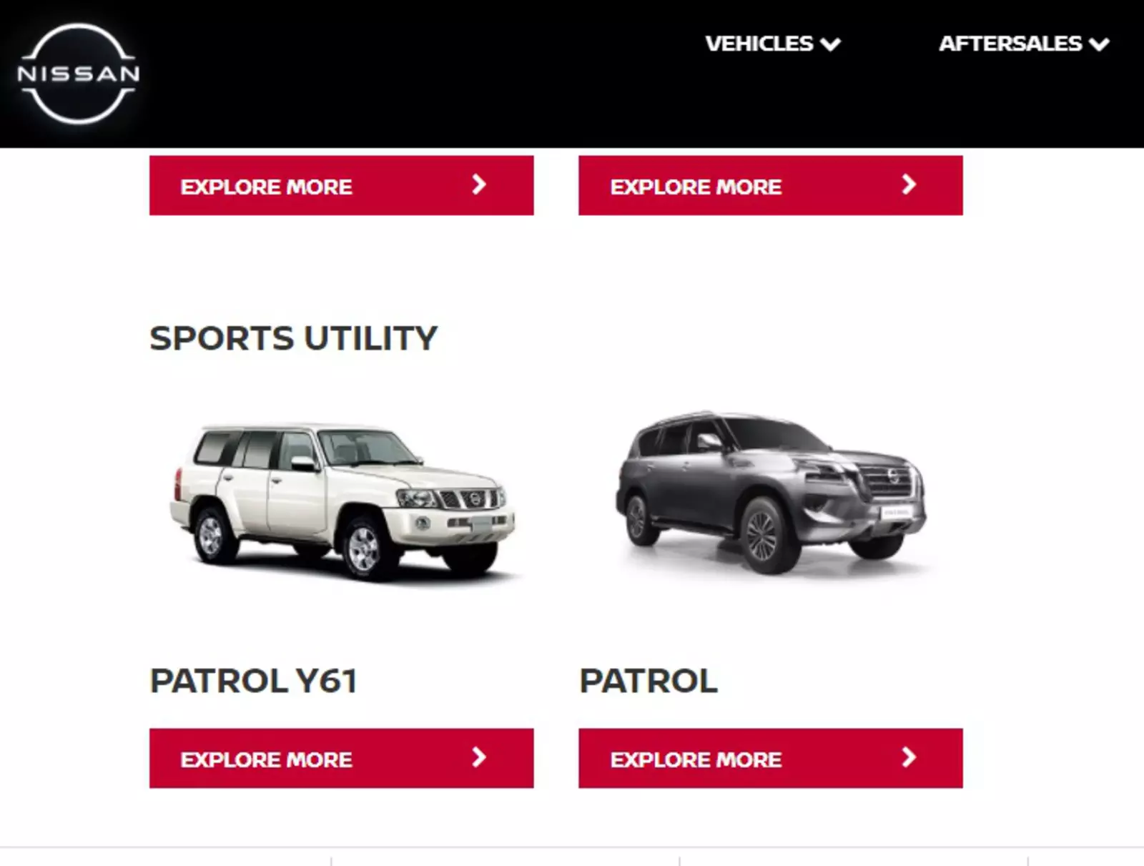Click the top-right Explore More button

(770, 185)
